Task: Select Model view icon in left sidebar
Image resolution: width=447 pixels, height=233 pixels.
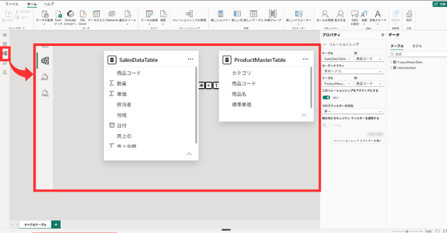Action: 5,53
